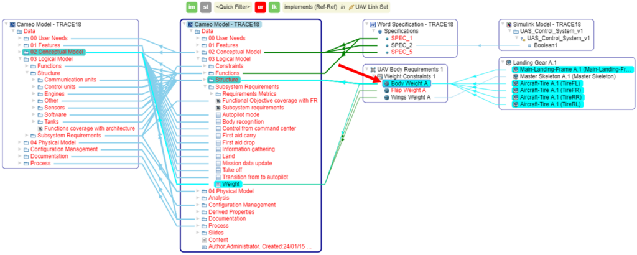This screenshot has width=637, height=255.
Task: Click the Landing Gear A.1 header icon
Action: point(508,62)
